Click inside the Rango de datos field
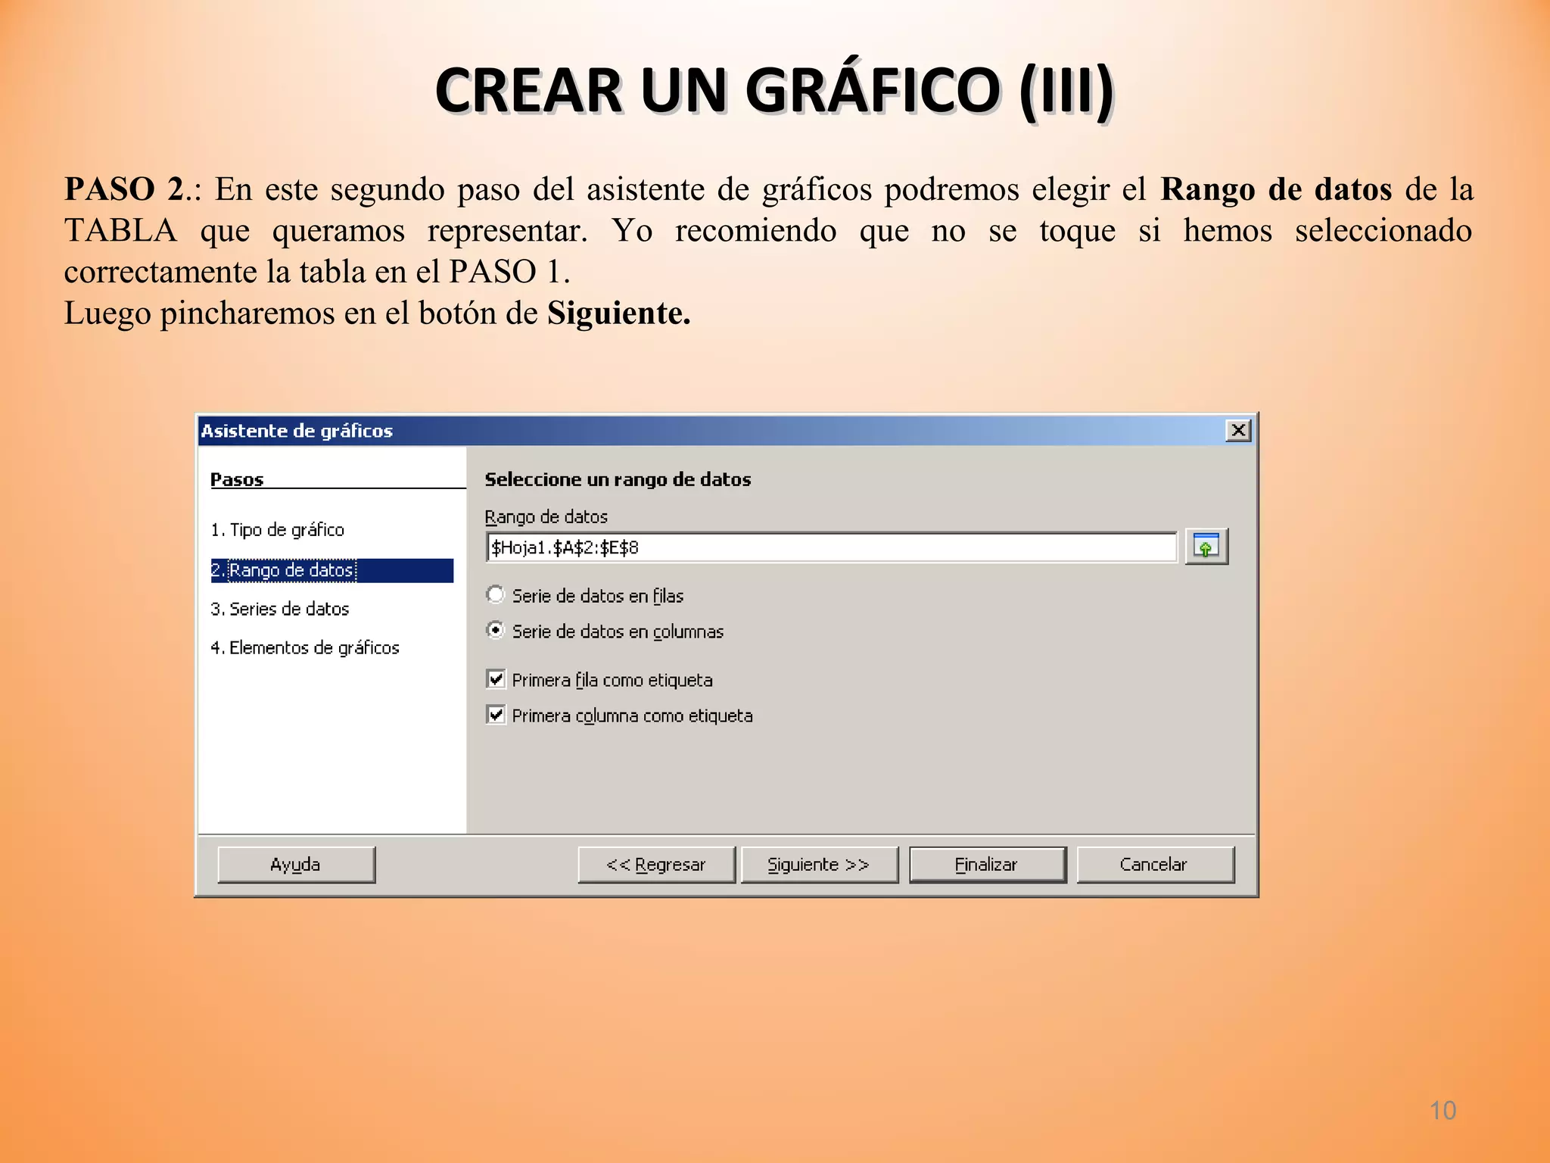Viewport: 1550px width, 1163px height. pos(831,547)
